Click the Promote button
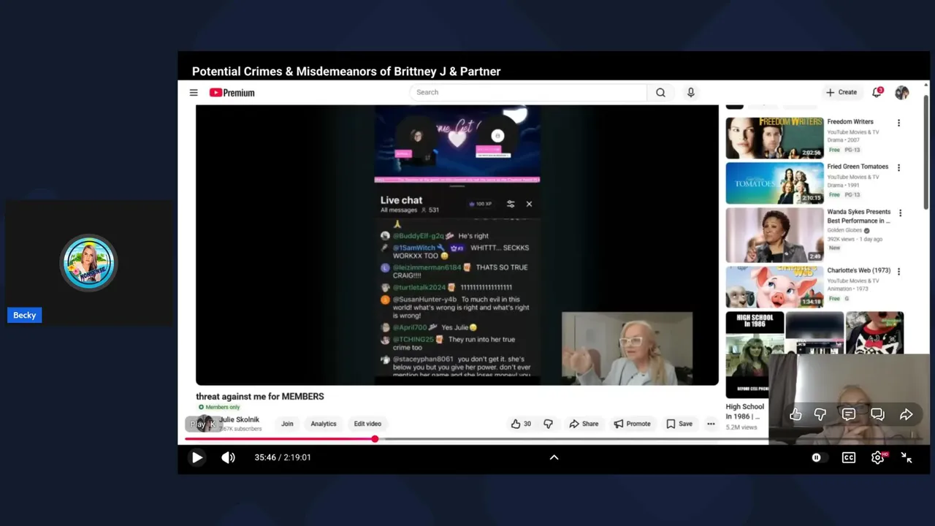 coord(632,424)
